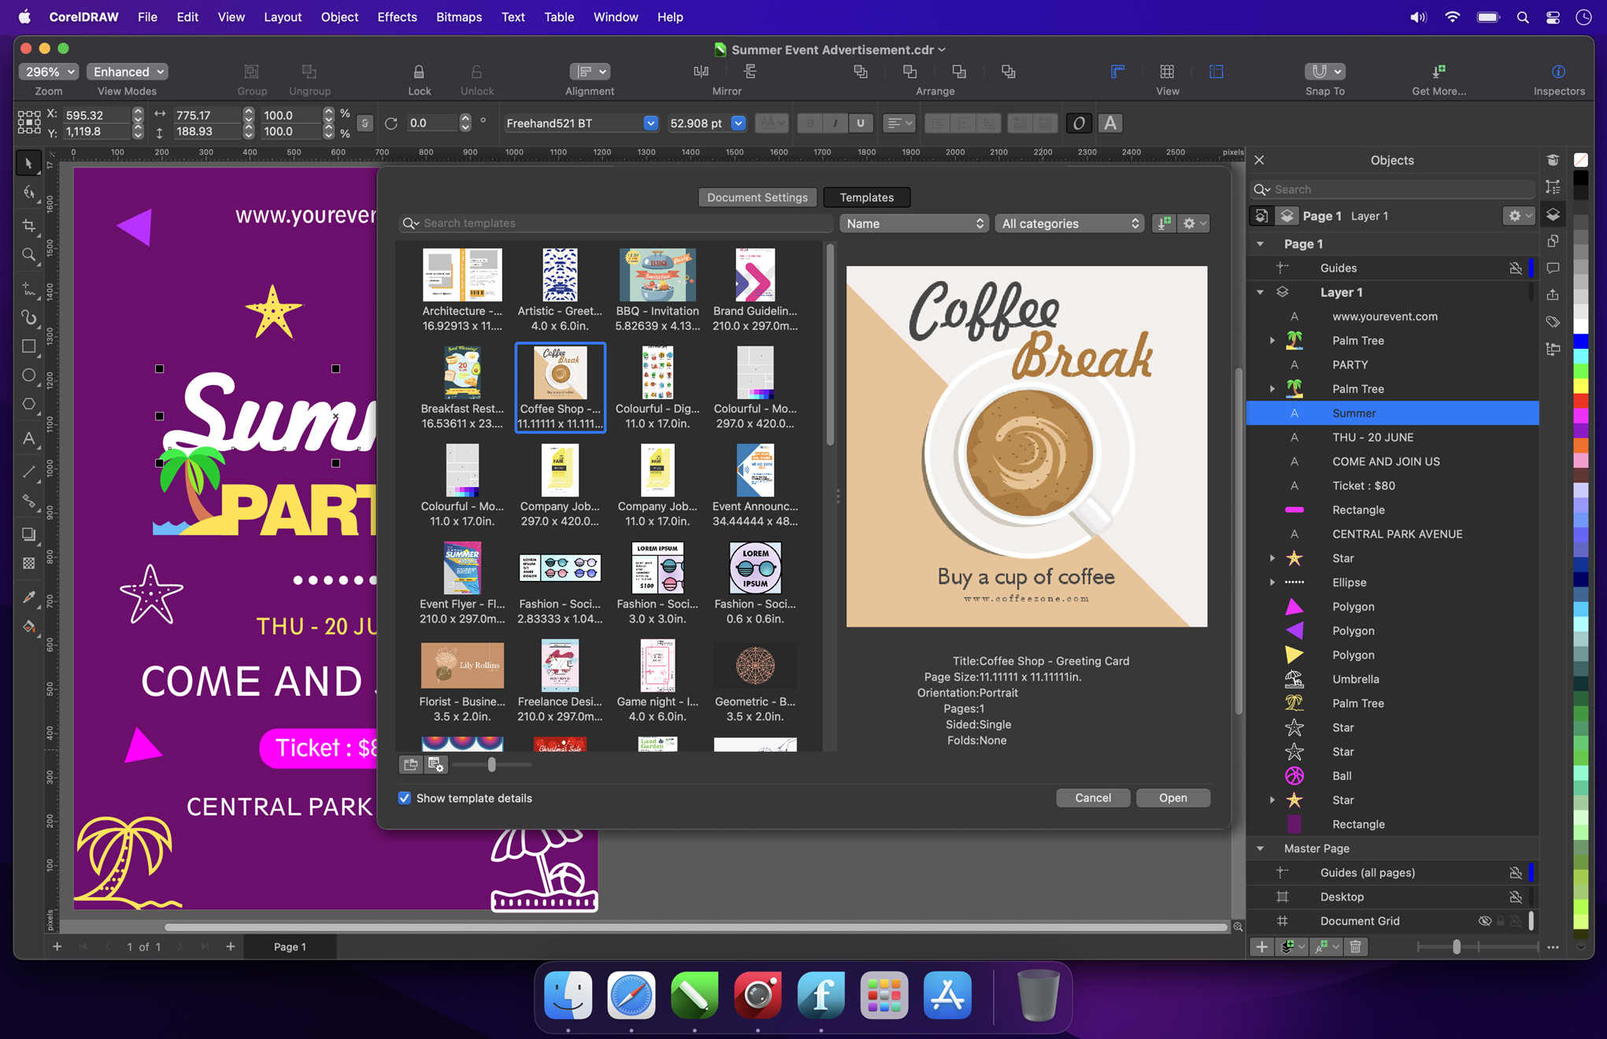1607x1039 pixels.
Task: Toggle visibility of the Document Grid
Action: tap(1485, 920)
